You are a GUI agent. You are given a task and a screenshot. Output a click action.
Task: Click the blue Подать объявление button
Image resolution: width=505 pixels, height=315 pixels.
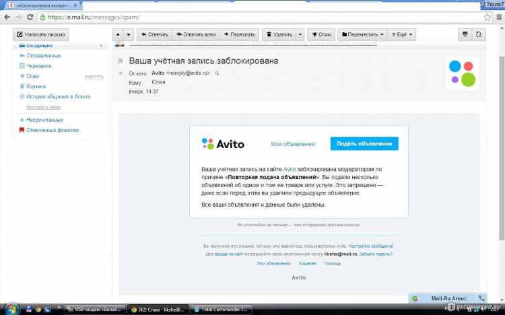[364, 143]
